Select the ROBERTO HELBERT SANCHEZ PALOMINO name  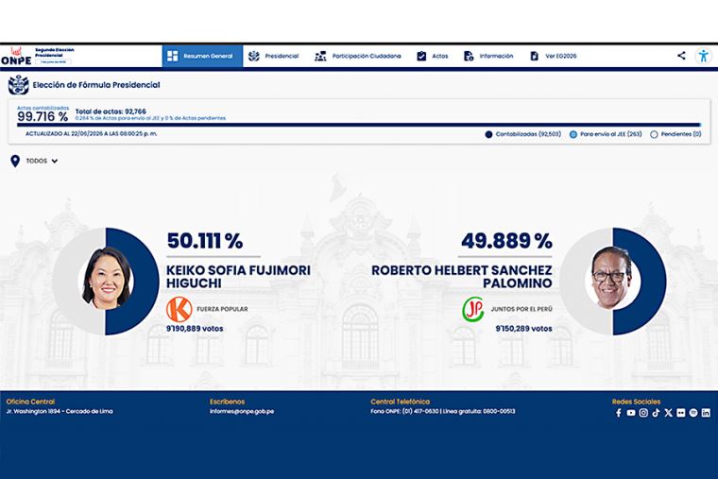pyautogui.click(x=462, y=277)
